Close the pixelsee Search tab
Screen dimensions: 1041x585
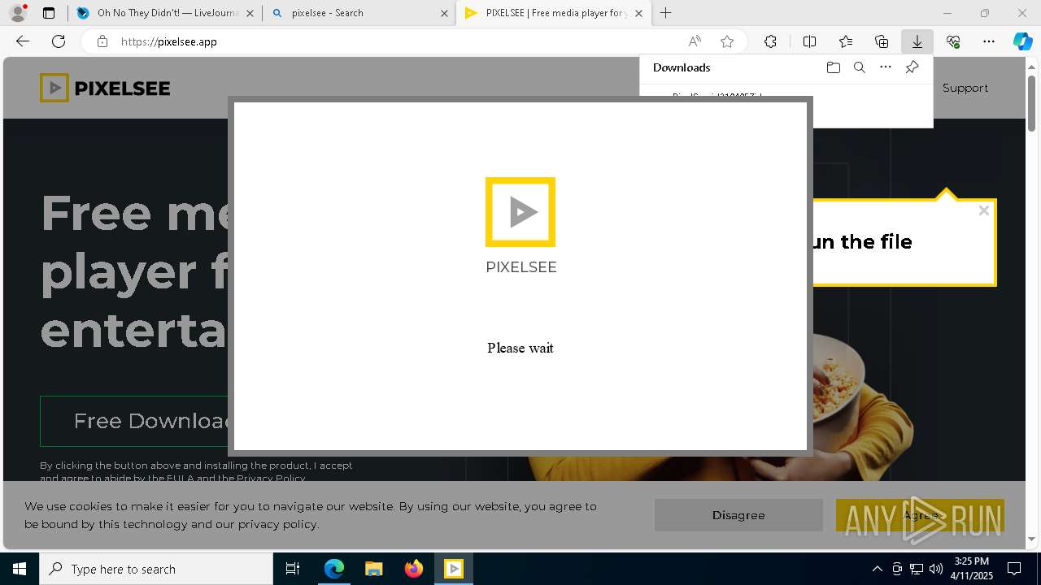[x=444, y=13]
